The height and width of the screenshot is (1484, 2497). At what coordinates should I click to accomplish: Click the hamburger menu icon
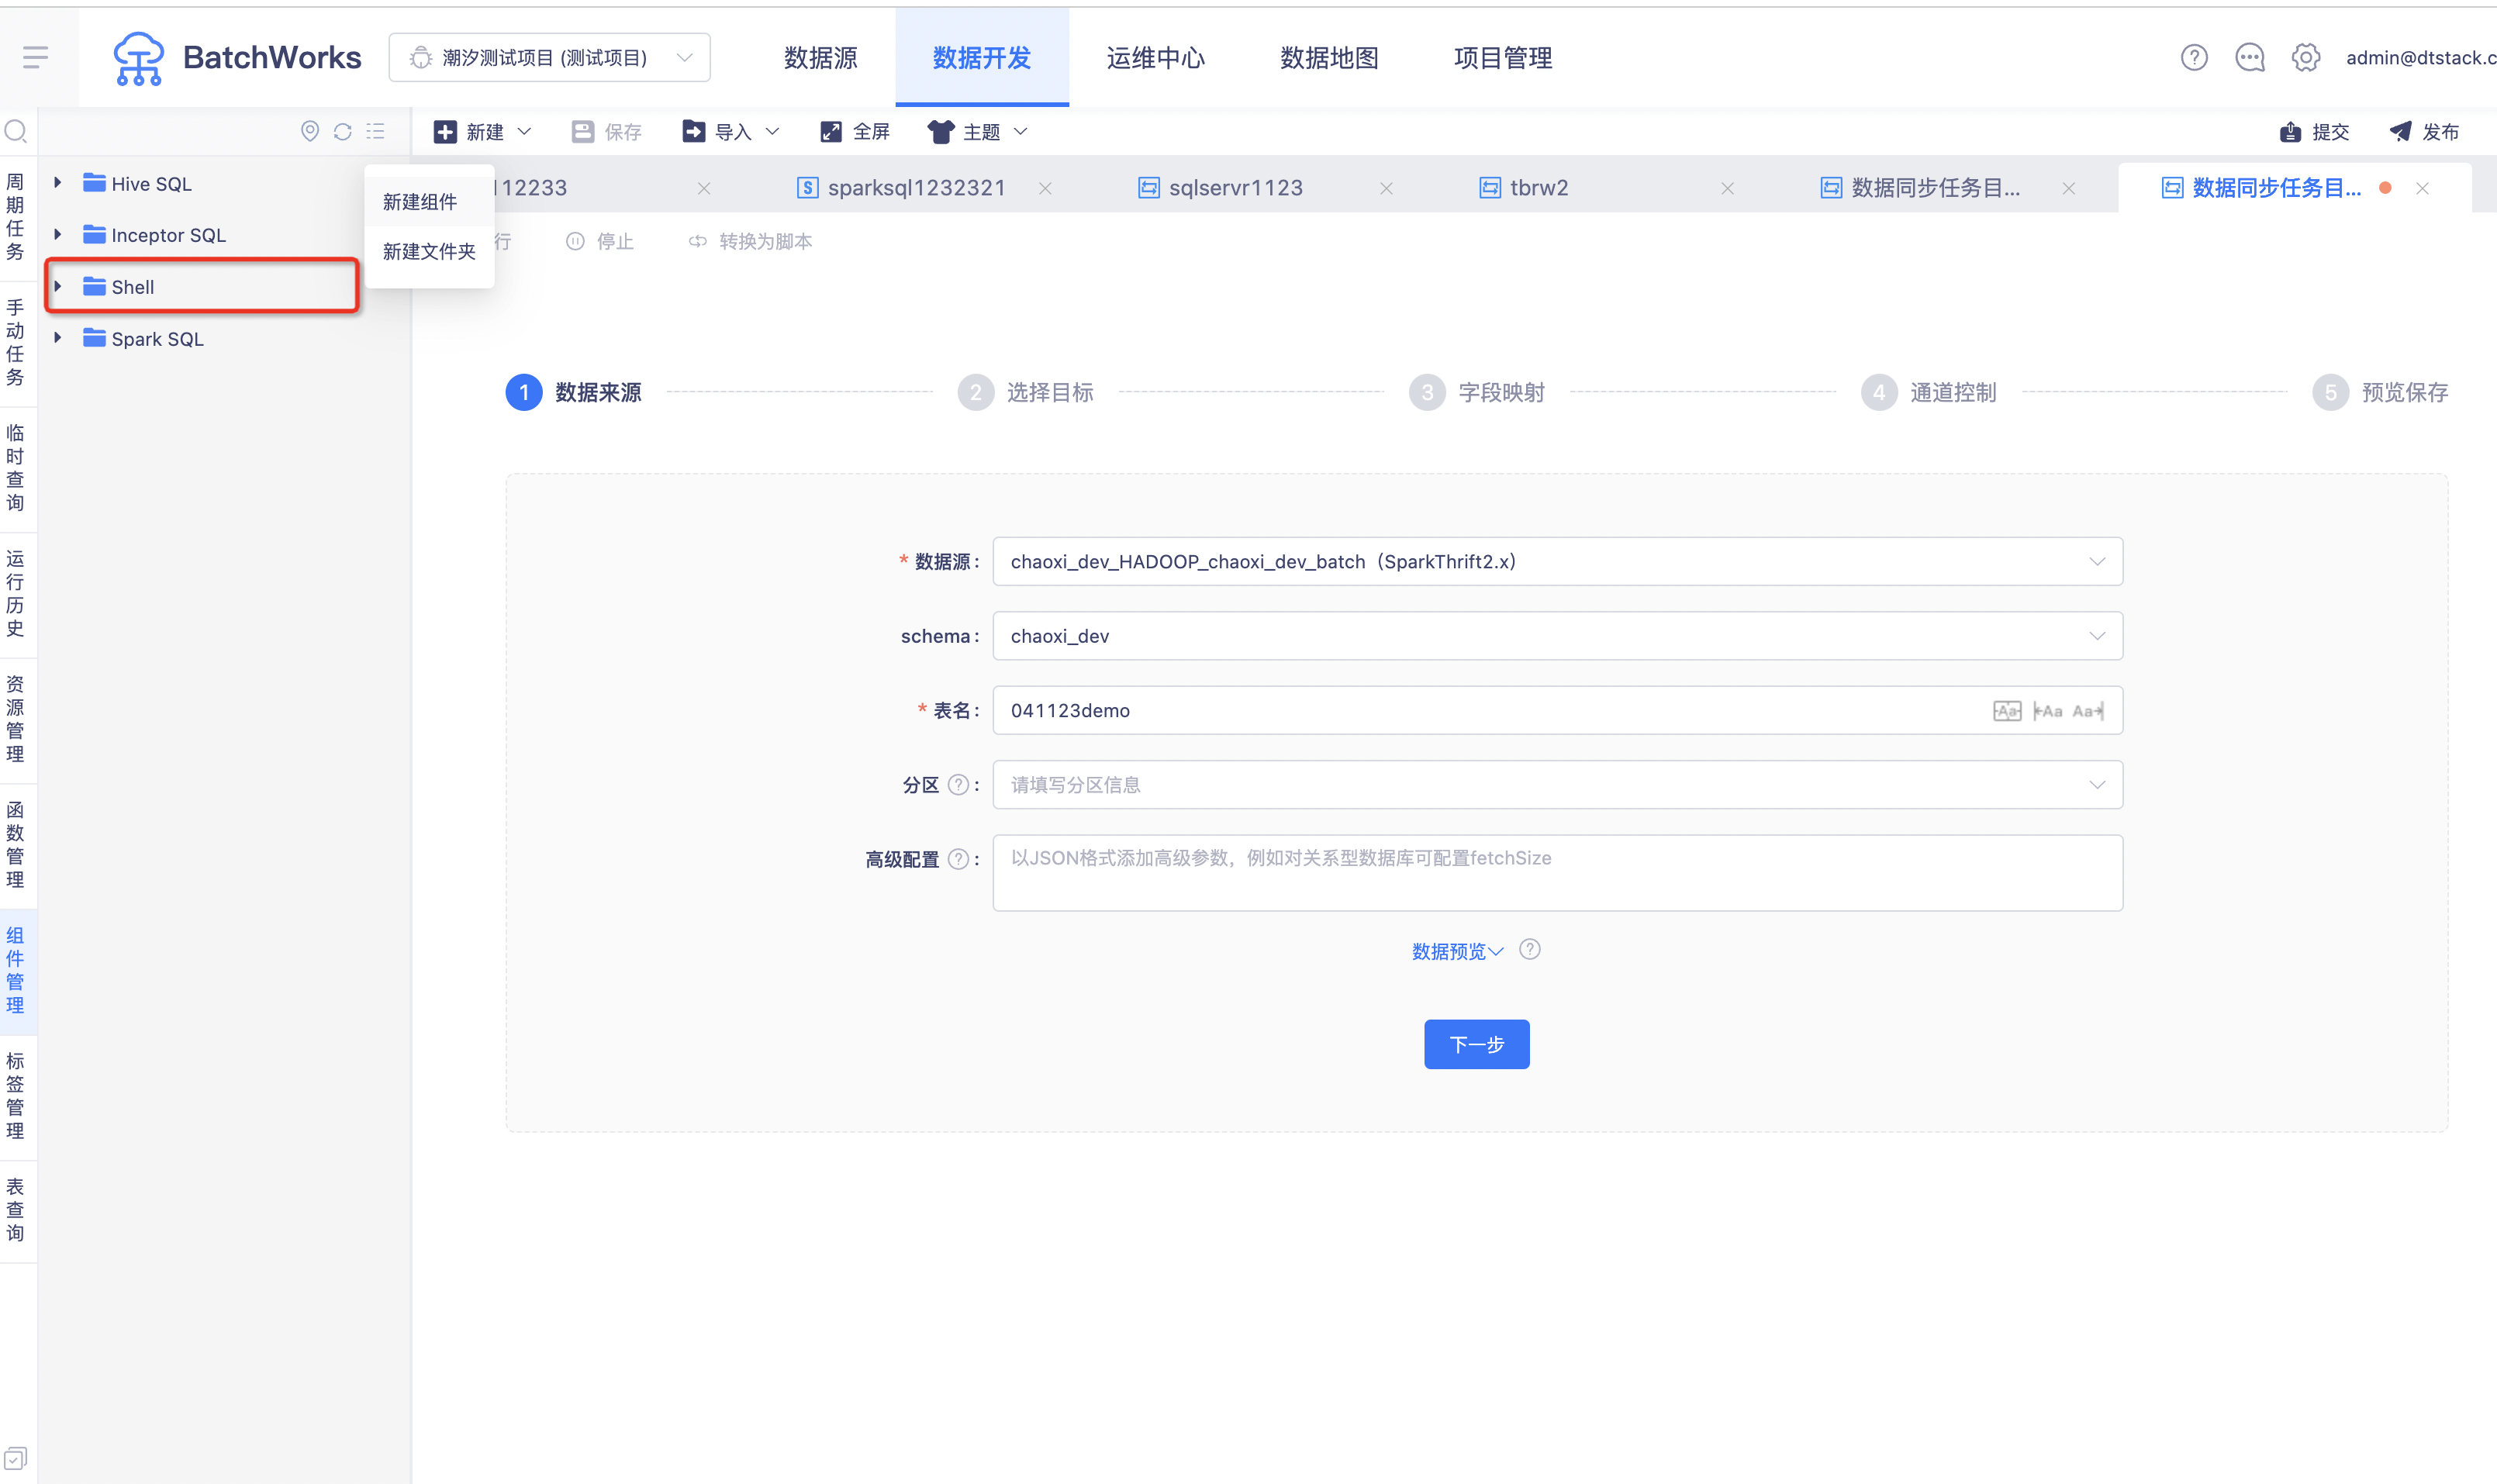[35, 57]
